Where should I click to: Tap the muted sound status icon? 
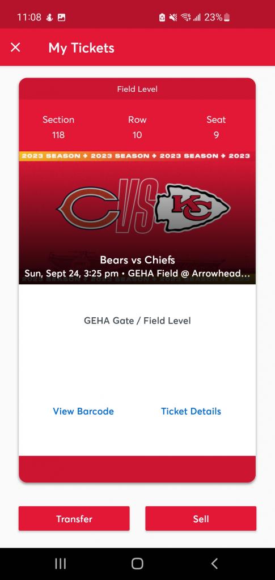(173, 18)
